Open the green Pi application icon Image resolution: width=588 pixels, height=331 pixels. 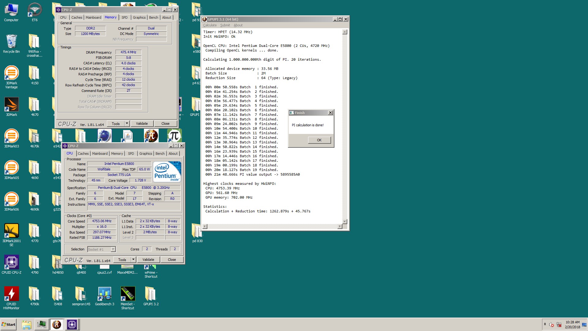point(174,136)
